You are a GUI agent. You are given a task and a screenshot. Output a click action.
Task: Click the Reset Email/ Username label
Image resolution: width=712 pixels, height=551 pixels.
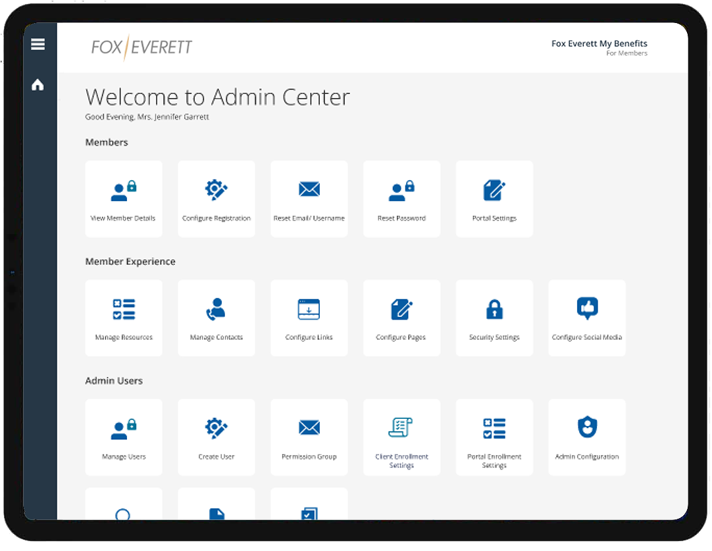(309, 218)
